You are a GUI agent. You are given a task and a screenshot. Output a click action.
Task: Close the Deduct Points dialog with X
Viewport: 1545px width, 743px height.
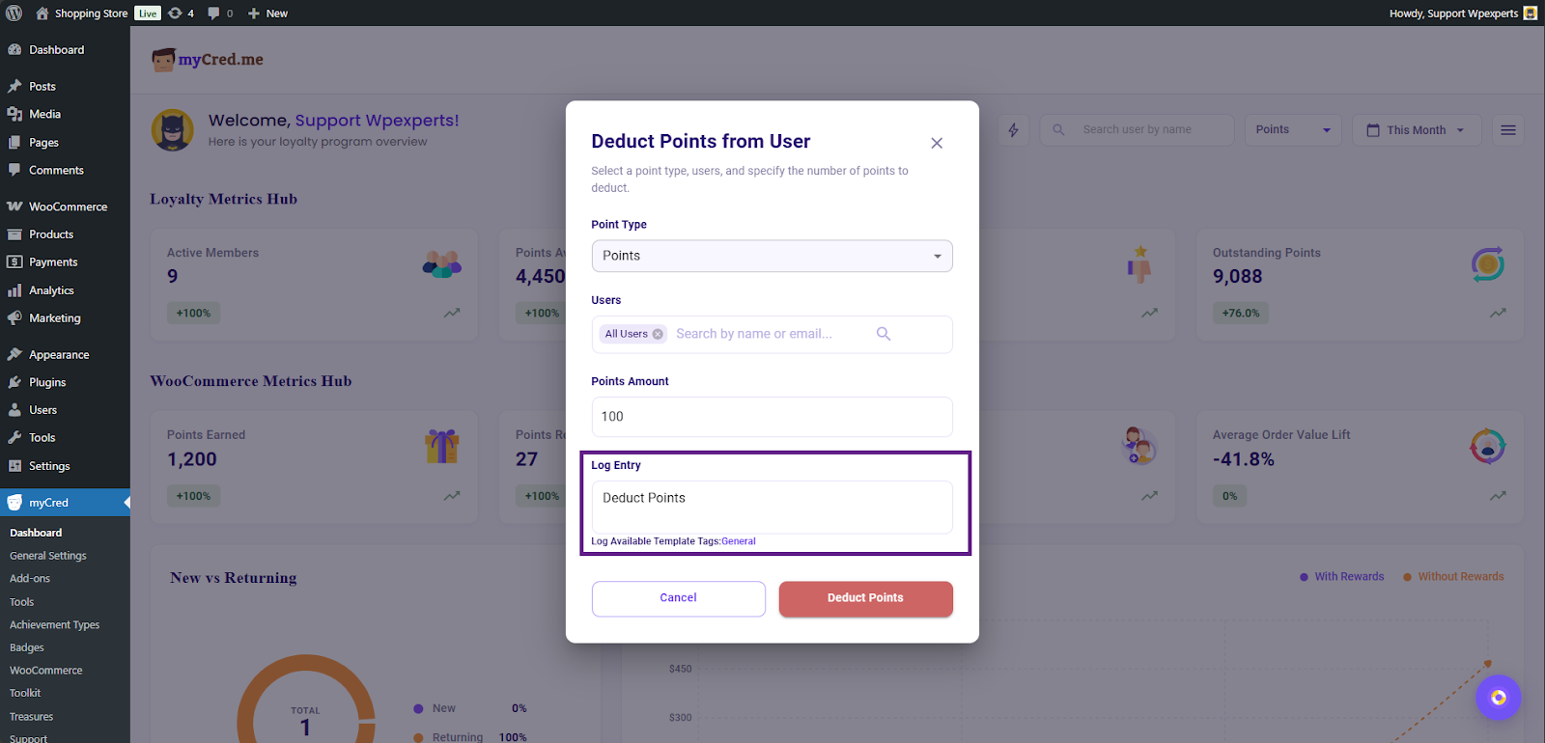(x=936, y=143)
